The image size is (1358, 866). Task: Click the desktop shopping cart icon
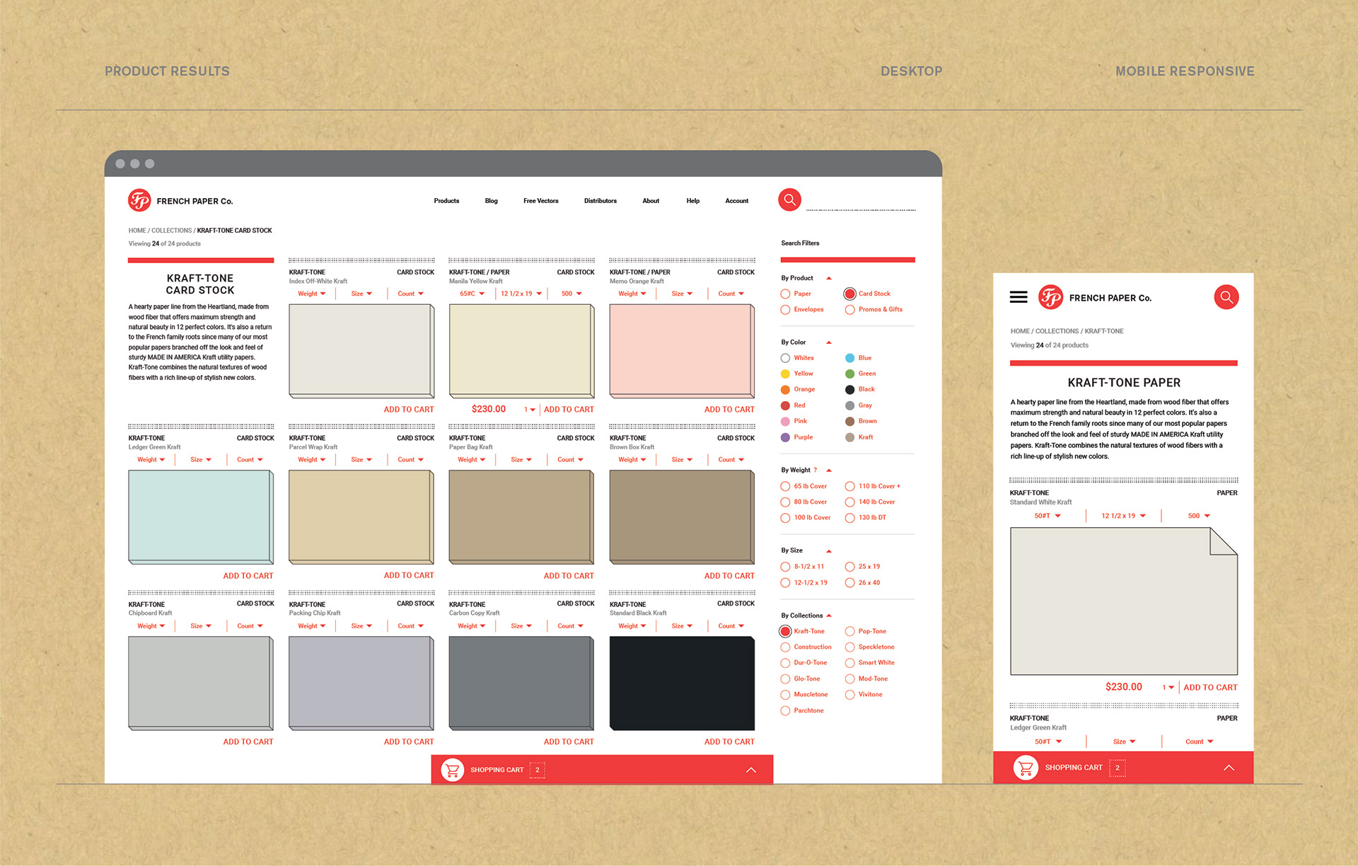point(453,770)
